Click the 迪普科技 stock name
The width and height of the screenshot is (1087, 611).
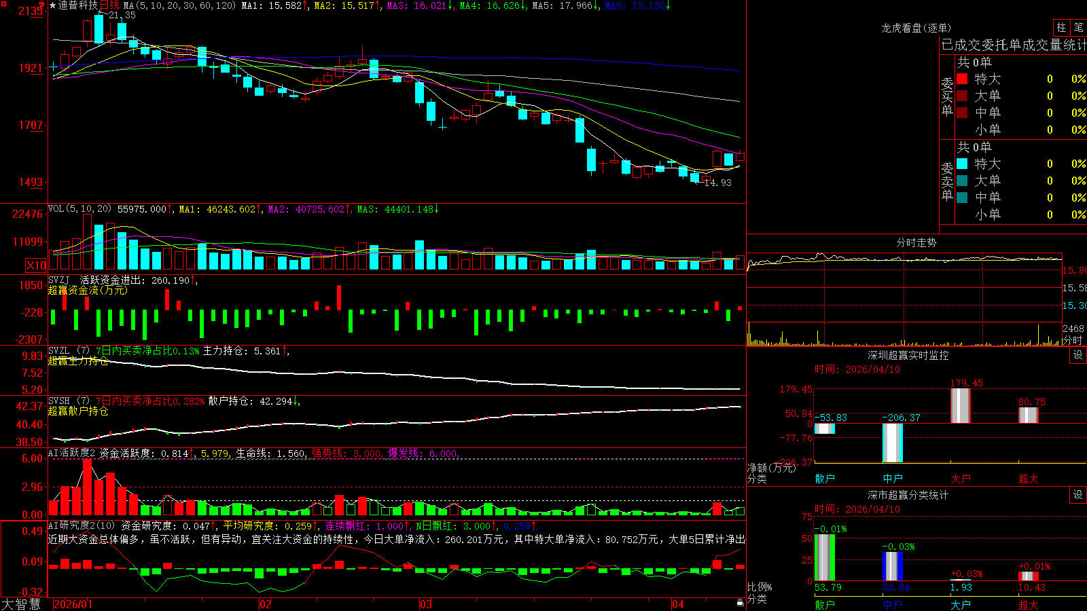[x=78, y=5]
